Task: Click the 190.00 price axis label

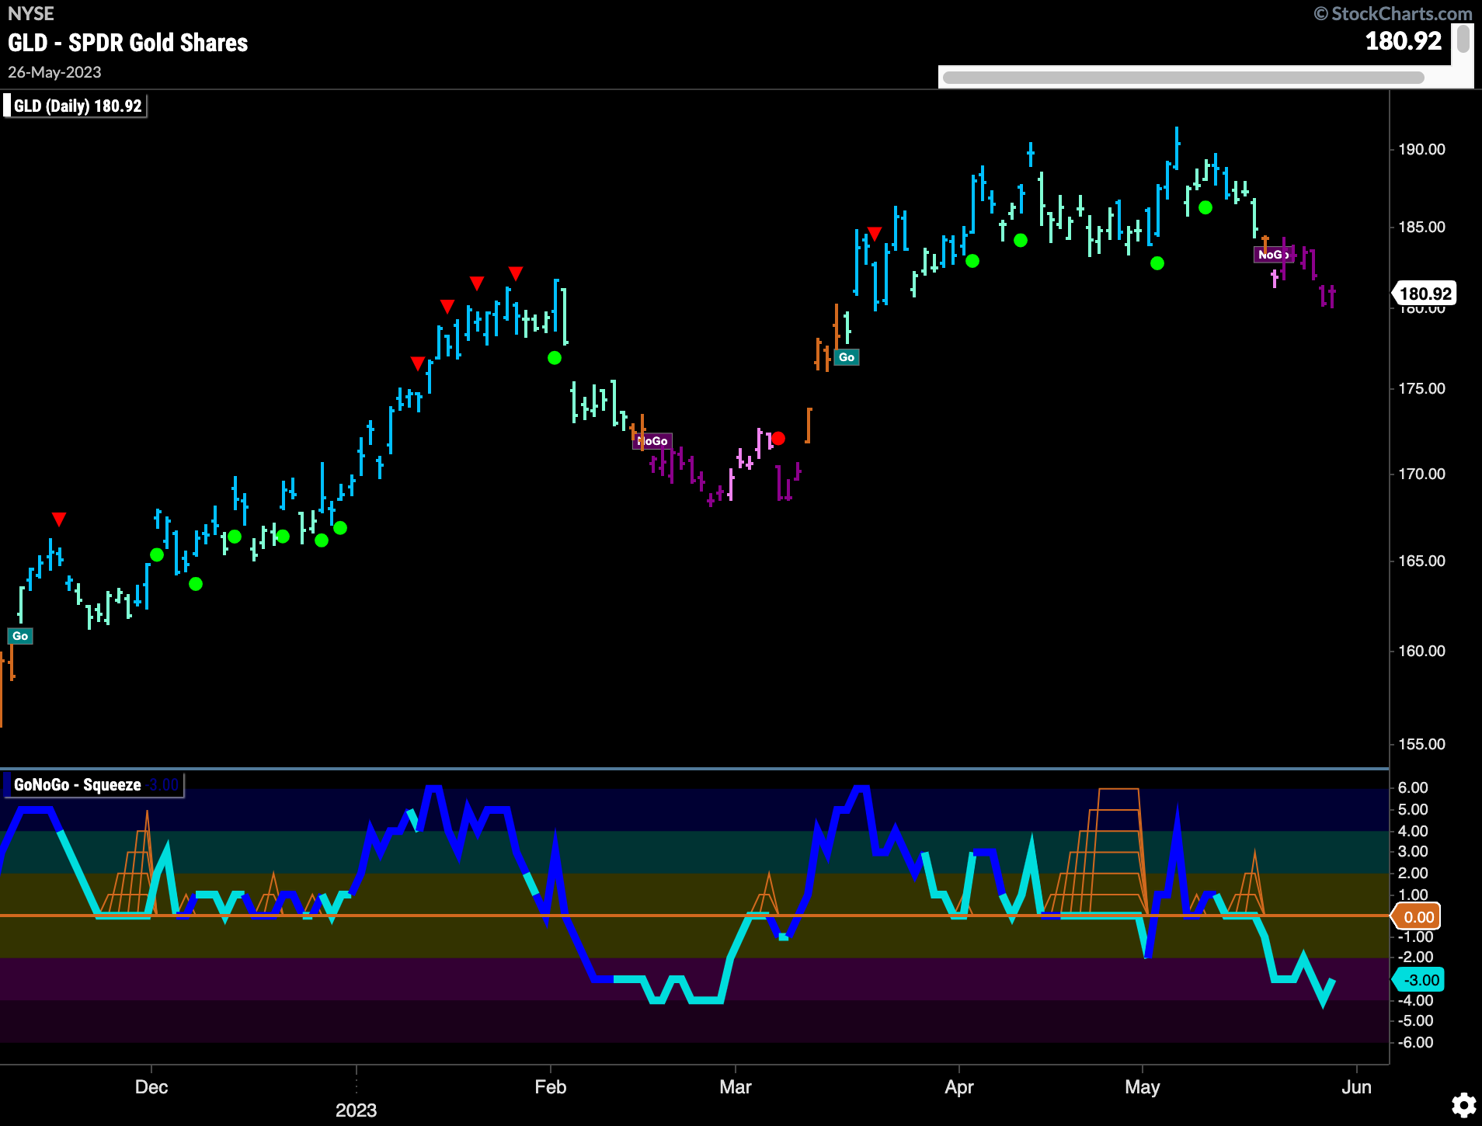Action: pyautogui.click(x=1421, y=149)
